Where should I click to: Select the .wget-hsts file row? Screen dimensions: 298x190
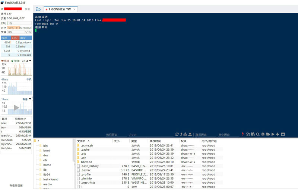pyautogui.click(x=149, y=183)
